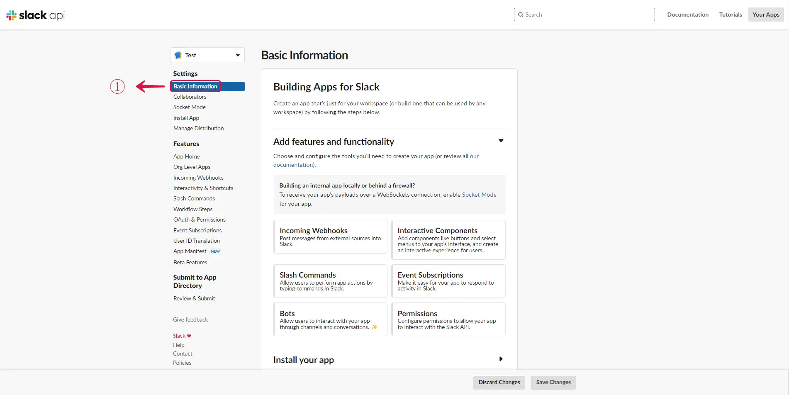Open Manage Distribution page
Screen dimensions: 789x395
coord(198,128)
